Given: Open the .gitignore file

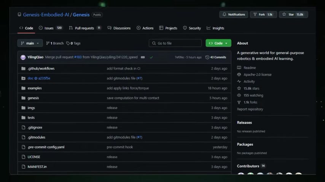Looking at the screenshot, I should click(35, 127).
